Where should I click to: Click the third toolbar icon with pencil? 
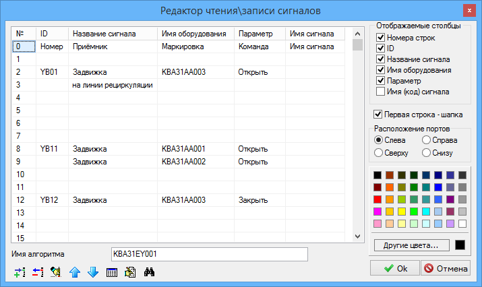pos(56,272)
